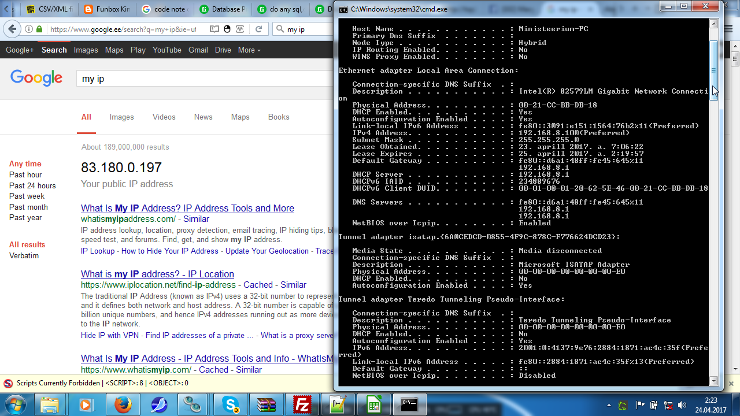The height and width of the screenshot is (416, 740).
Task: Click the site info icon in address bar
Action: (x=28, y=29)
